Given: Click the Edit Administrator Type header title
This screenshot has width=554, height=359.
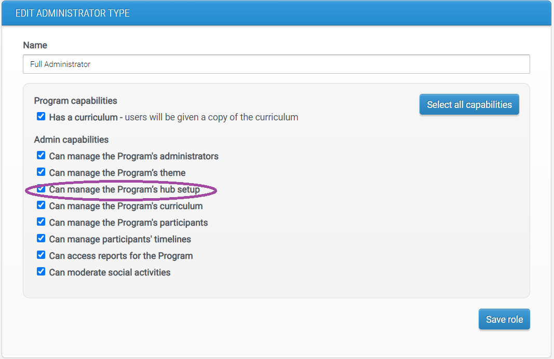Looking at the screenshot, I should pyautogui.click(x=73, y=13).
